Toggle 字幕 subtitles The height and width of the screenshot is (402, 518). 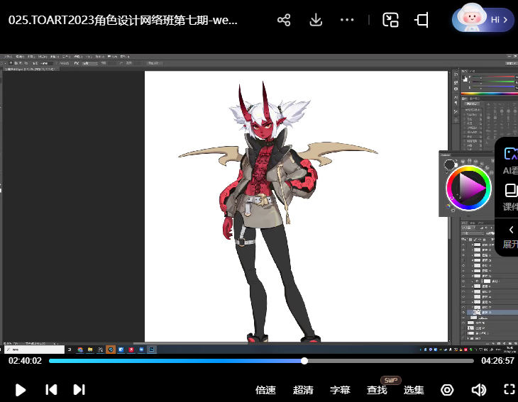tap(340, 389)
